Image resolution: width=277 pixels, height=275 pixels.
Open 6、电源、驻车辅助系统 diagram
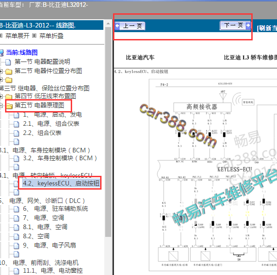click(56, 208)
